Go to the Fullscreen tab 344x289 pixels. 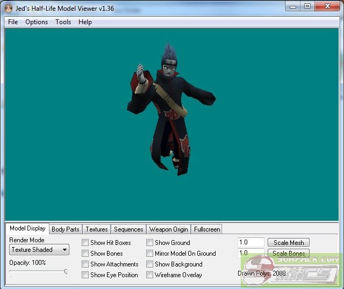207,229
